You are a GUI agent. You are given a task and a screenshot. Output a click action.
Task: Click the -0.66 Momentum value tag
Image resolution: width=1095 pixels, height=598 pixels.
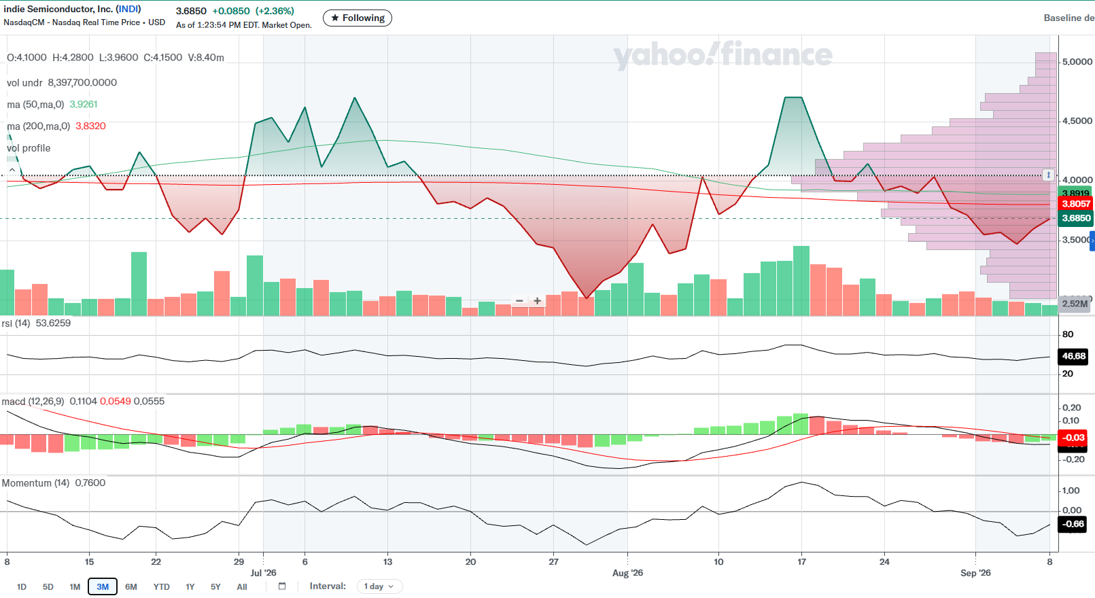tap(1074, 524)
